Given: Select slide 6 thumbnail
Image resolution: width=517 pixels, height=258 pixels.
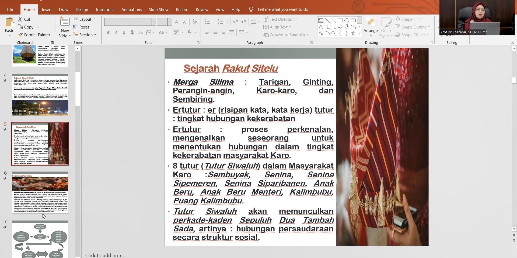Looking at the screenshot, I should tap(40, 192).
